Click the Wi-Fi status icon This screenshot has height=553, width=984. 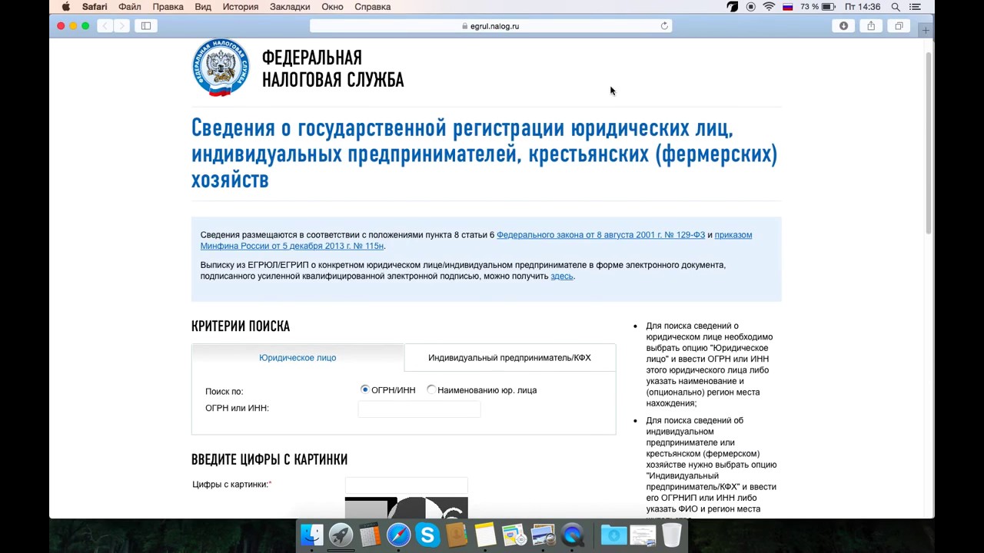769,7
